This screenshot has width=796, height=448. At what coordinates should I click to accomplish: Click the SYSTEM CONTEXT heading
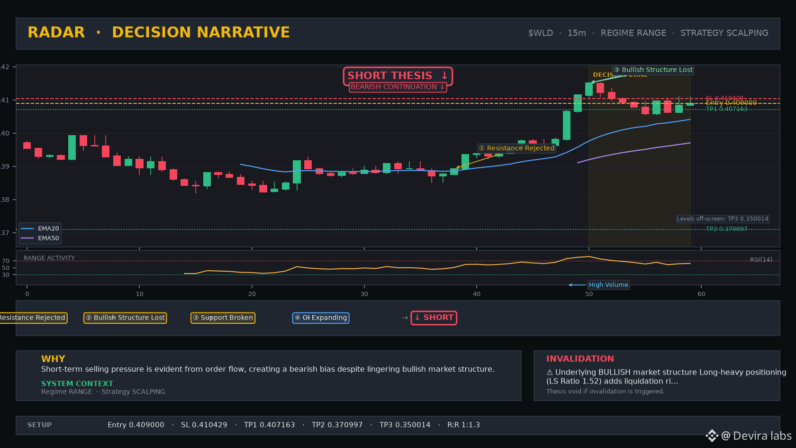77,384
